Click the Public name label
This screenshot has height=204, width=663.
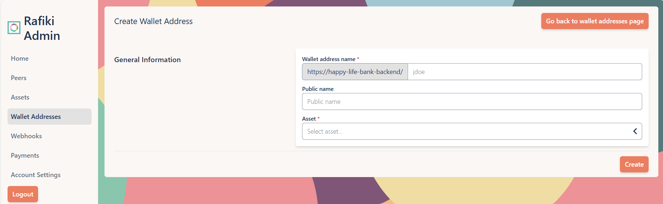pos(318,89)
